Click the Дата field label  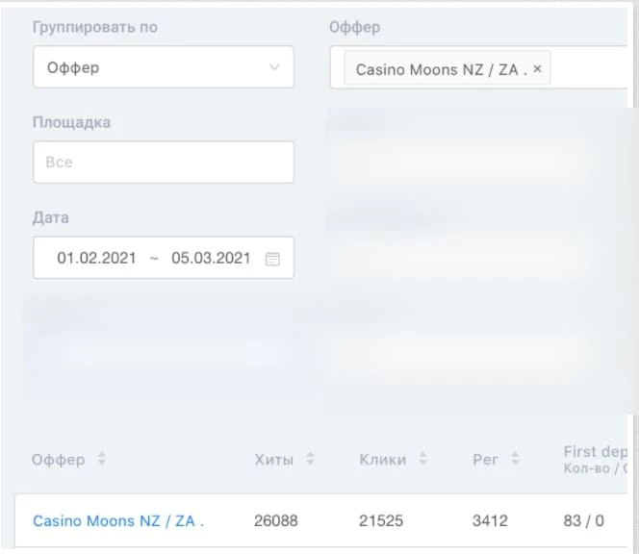point(51,218)
